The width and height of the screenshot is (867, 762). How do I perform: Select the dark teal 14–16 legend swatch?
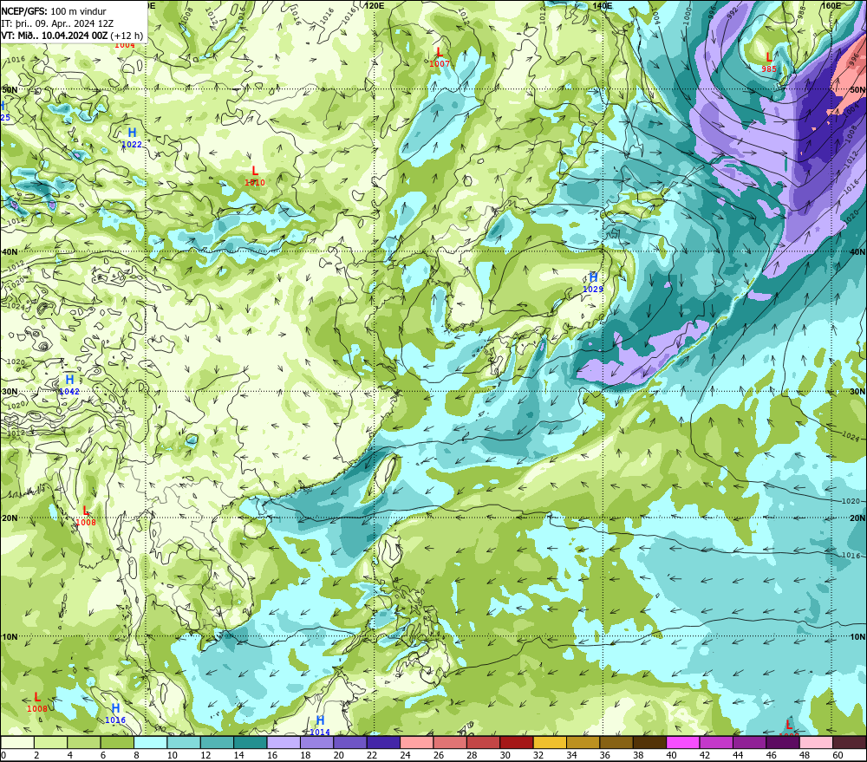pos(251,742)
